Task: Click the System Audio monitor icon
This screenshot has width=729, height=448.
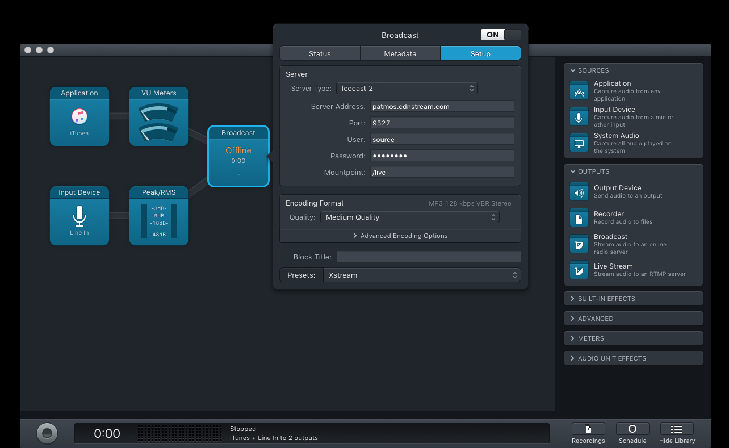Action: [579, 143]
